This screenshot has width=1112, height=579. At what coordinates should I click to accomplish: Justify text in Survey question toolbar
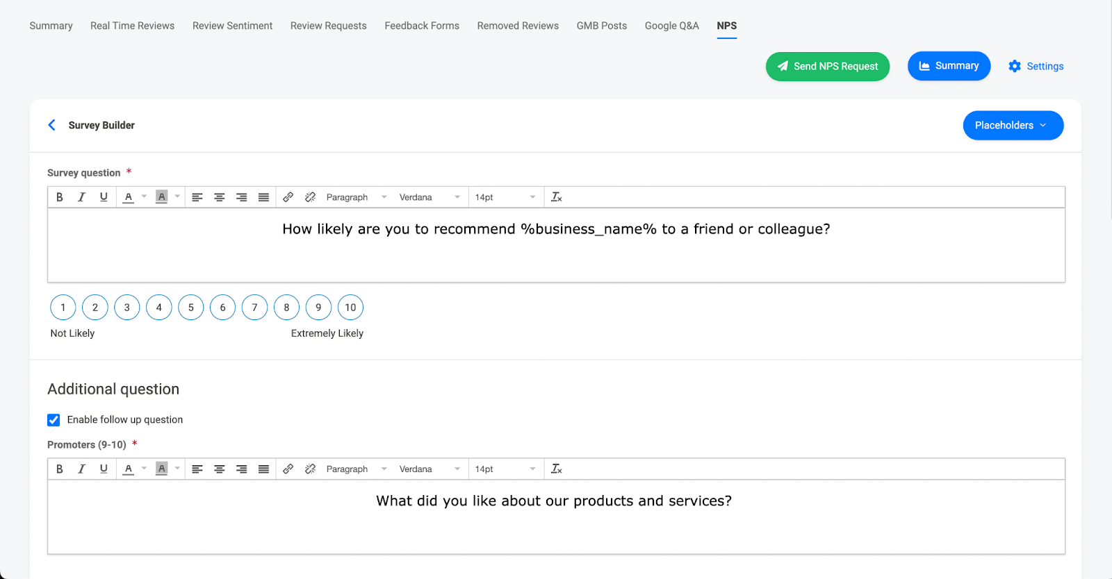coord(264,197)
